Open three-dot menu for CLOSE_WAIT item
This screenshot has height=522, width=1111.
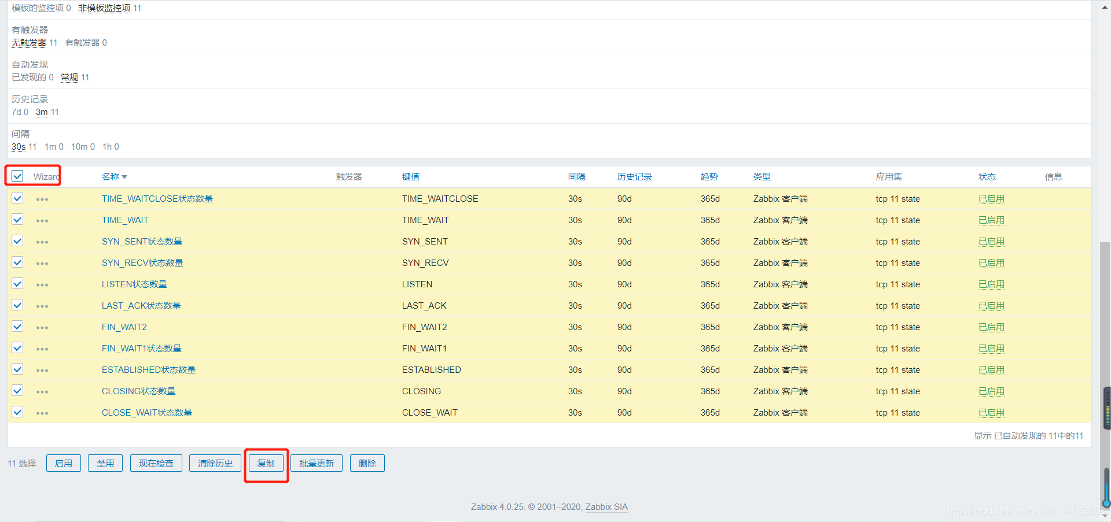(42, 413)
